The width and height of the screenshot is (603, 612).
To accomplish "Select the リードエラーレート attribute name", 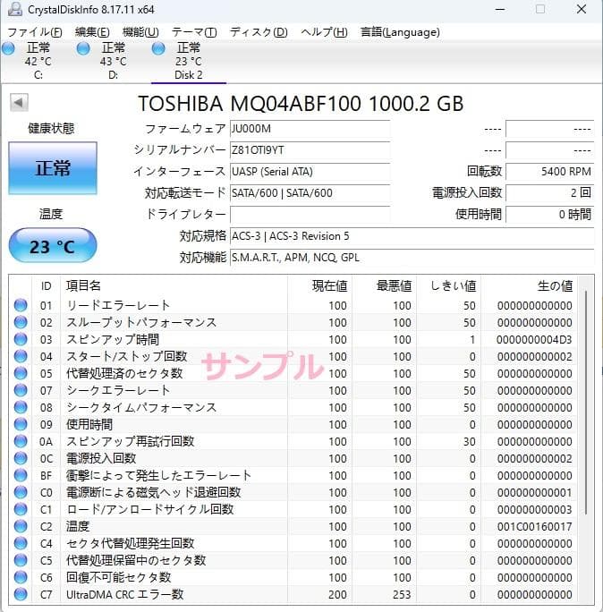I will (x=118, y=305).
